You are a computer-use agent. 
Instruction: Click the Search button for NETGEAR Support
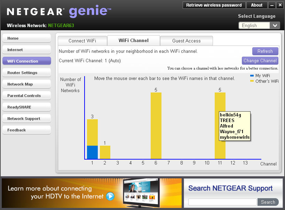pos(268,202)
